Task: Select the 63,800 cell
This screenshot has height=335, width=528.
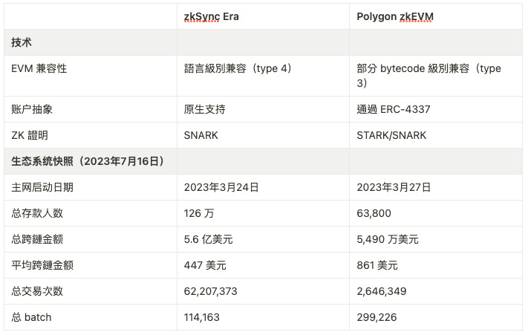Action: coord(436,213)
